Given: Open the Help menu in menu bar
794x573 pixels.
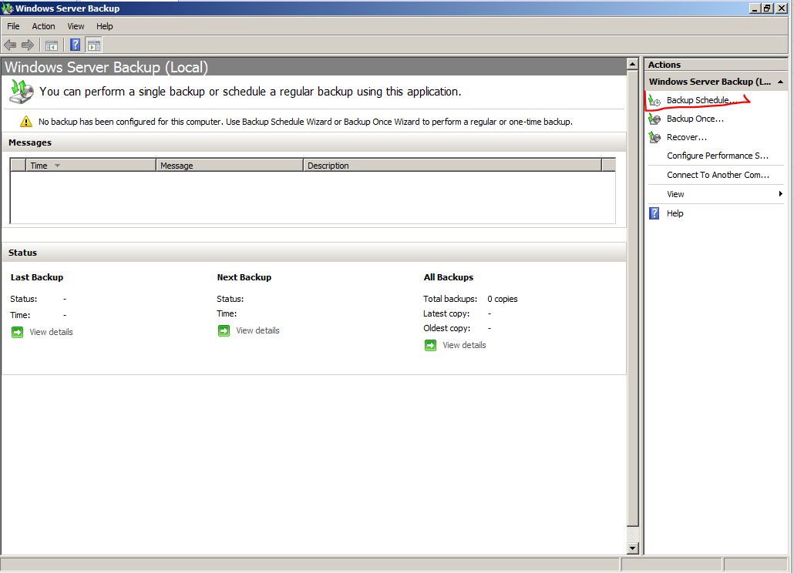Looking at the screenshot, I should 105,26.
